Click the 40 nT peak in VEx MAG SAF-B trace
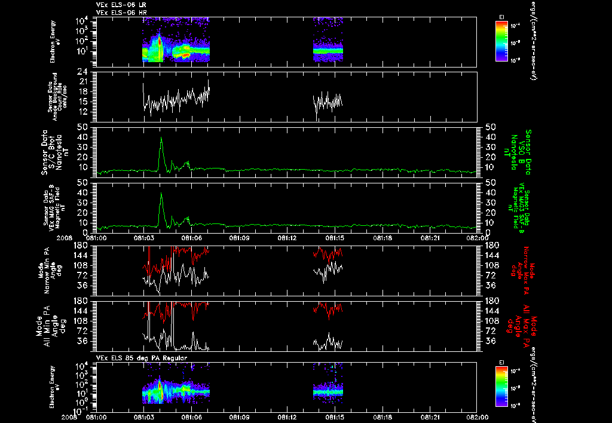 pos(161,194)
